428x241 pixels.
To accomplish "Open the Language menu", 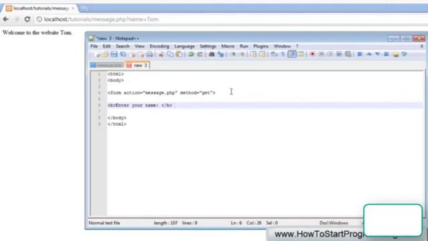I will 185,46.
